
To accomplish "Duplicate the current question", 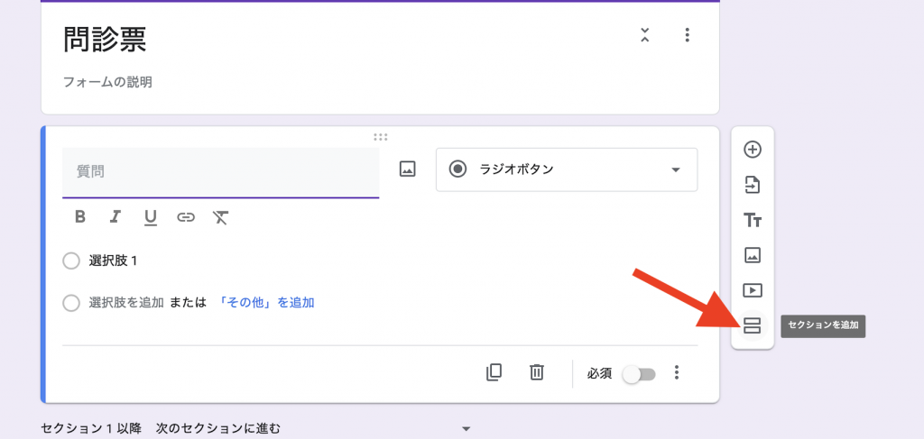I will pos(494,372).
